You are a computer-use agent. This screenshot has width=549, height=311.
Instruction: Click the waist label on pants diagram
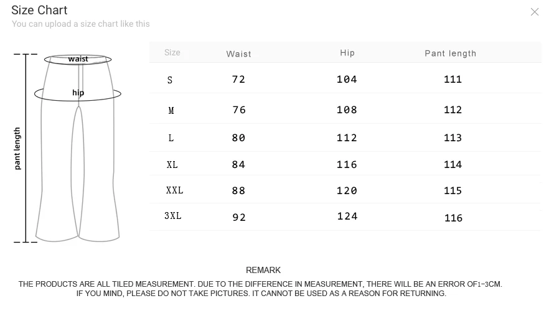(x=78, y=58)
